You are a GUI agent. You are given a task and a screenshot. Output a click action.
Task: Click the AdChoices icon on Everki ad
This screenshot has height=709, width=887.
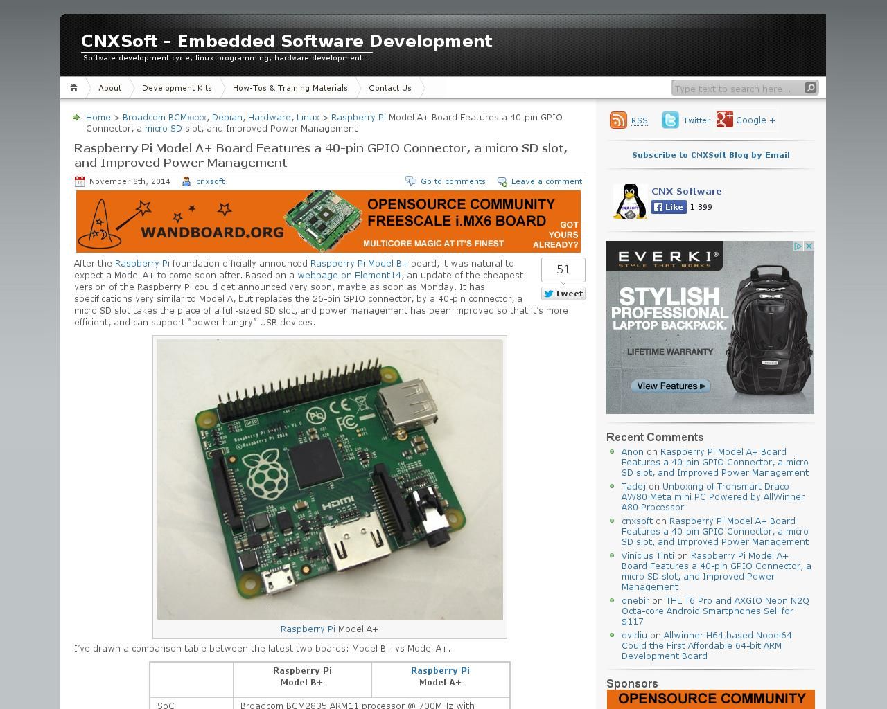[x=798, y=246]
